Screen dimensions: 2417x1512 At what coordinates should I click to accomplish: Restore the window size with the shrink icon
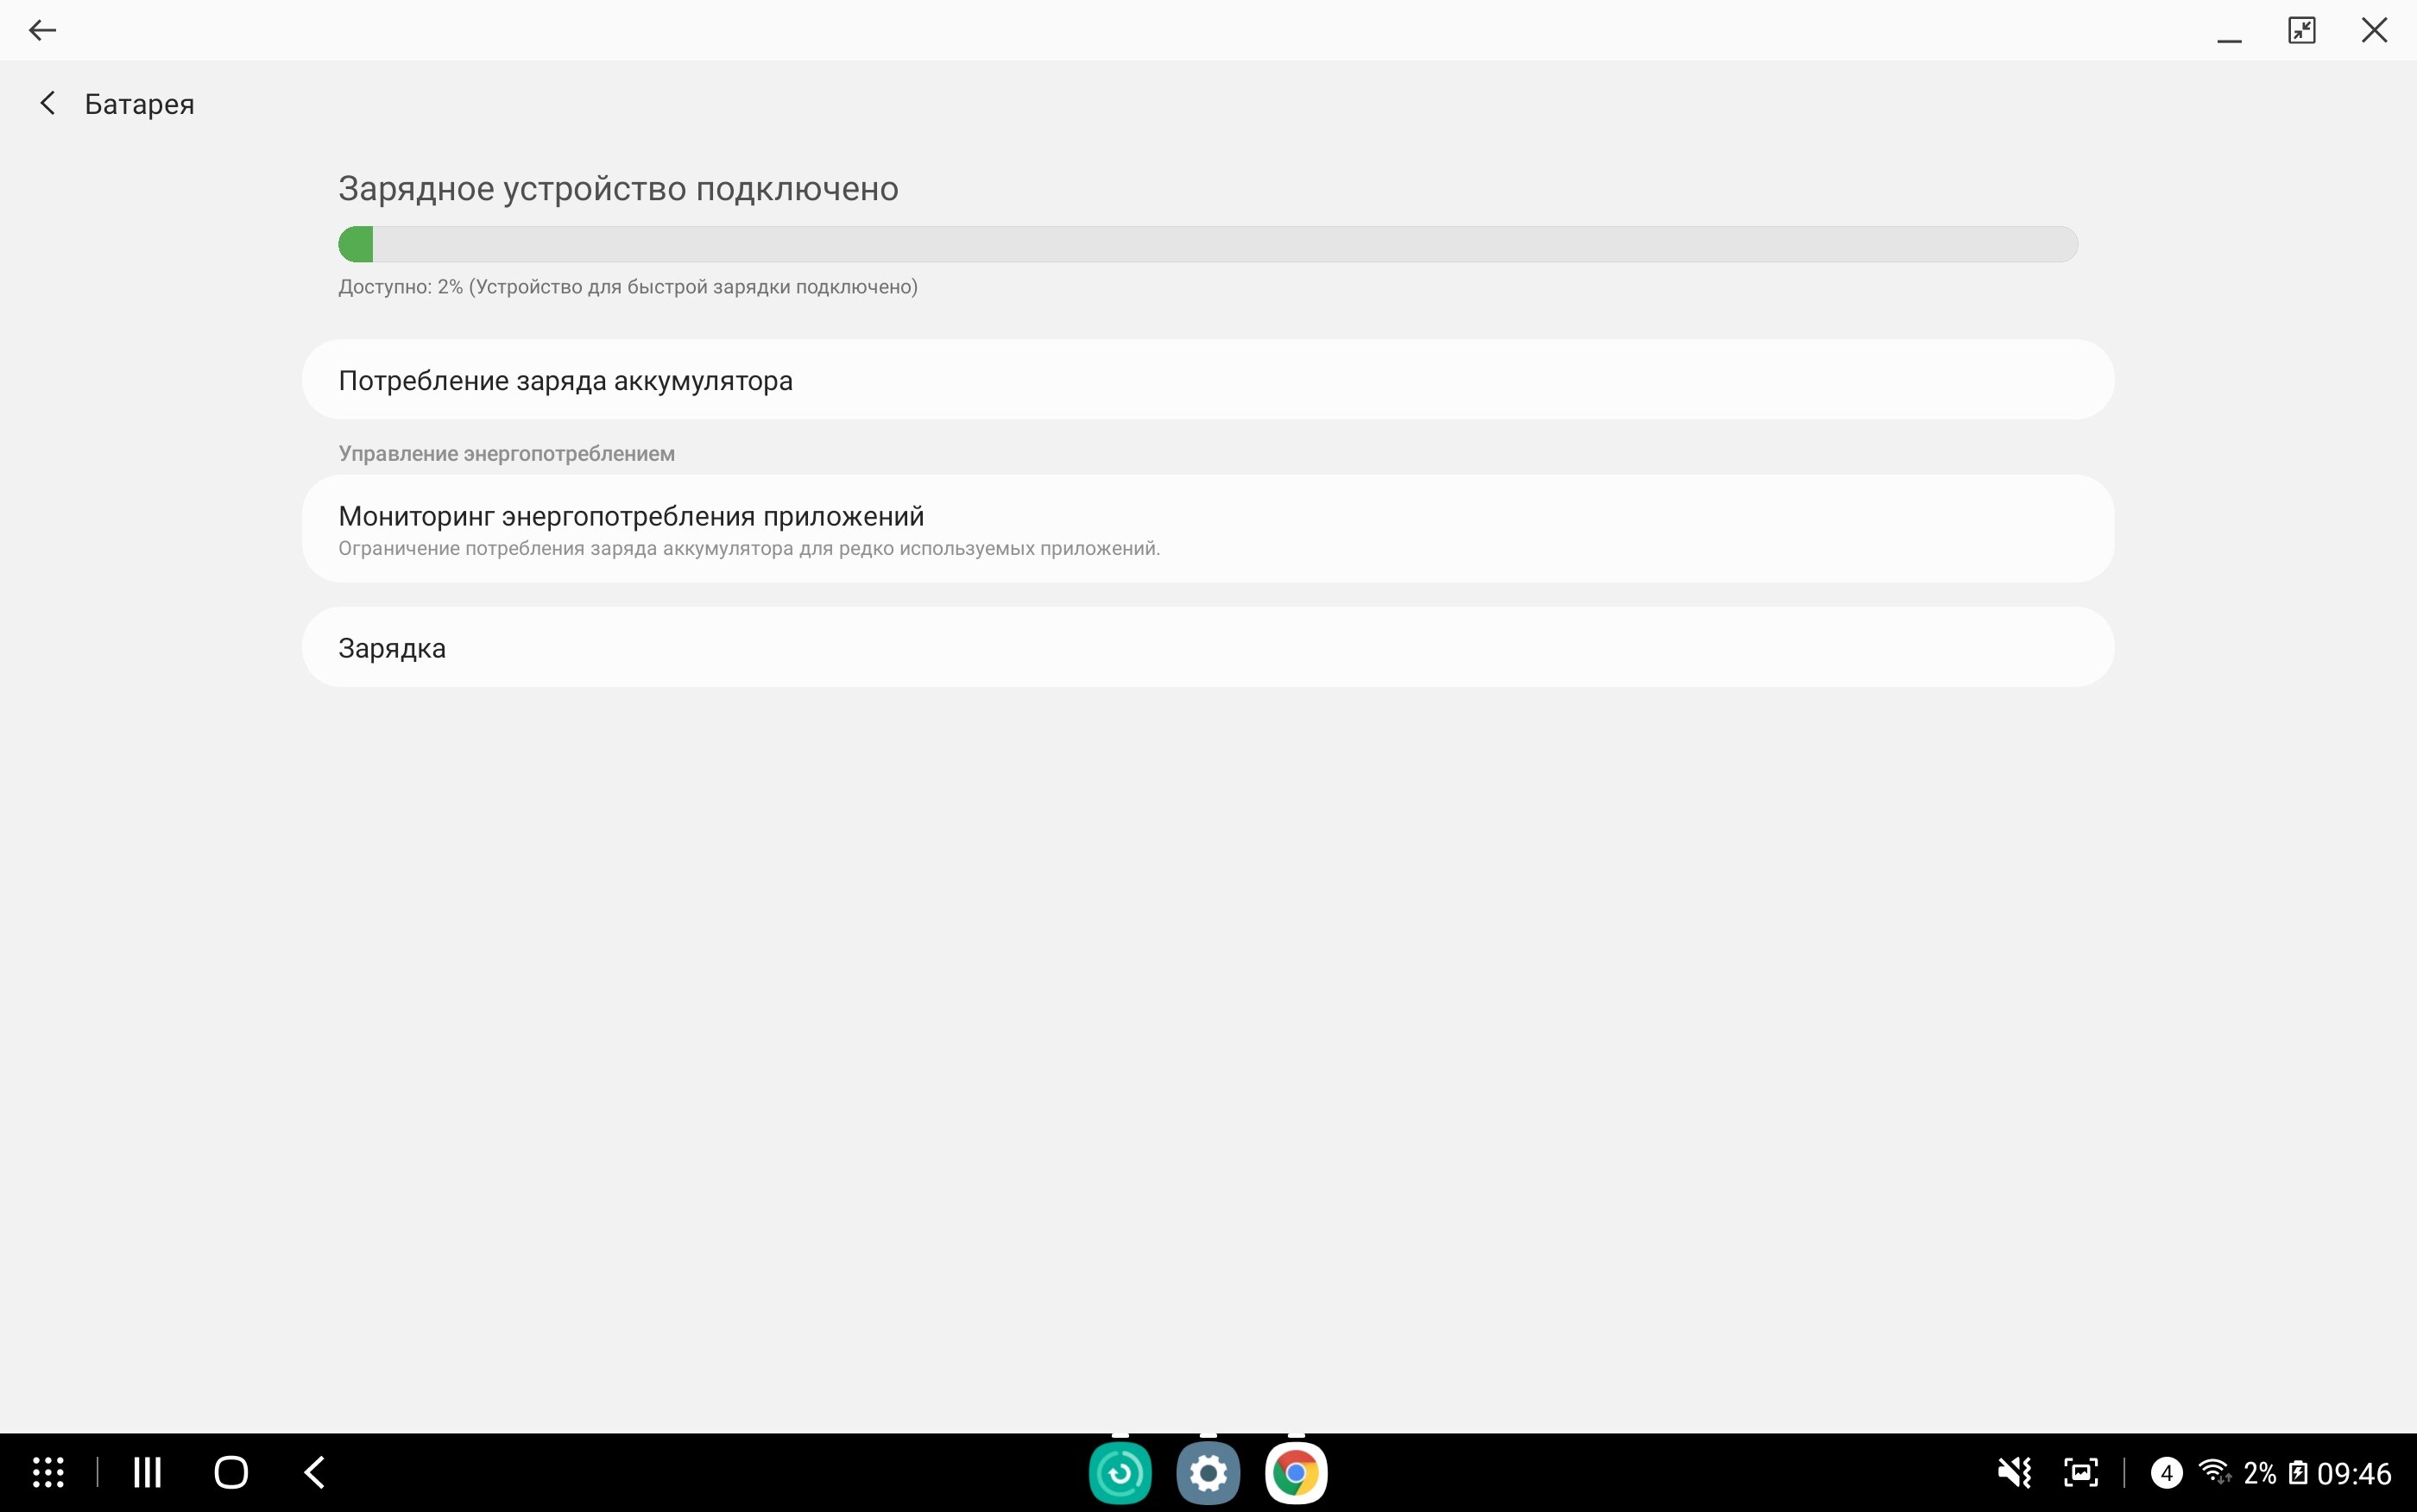point(2301,30)
